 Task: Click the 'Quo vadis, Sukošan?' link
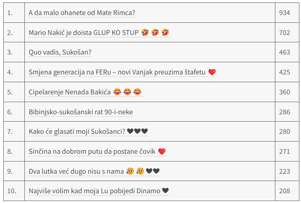pos(60,52)
